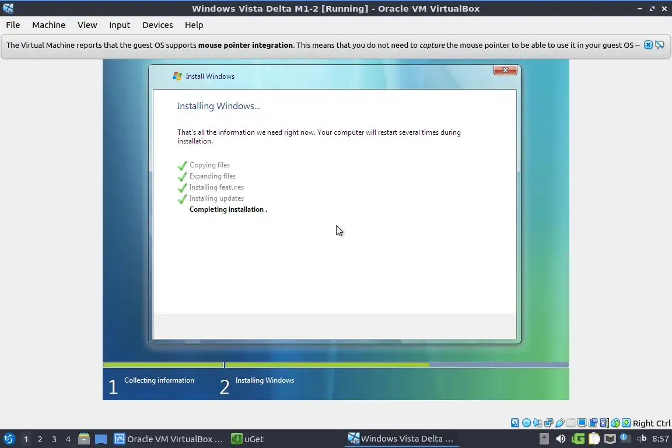The height and width of the screenshot is (448, 672).
Task: Switch to workspace 1
Action: 26,439
